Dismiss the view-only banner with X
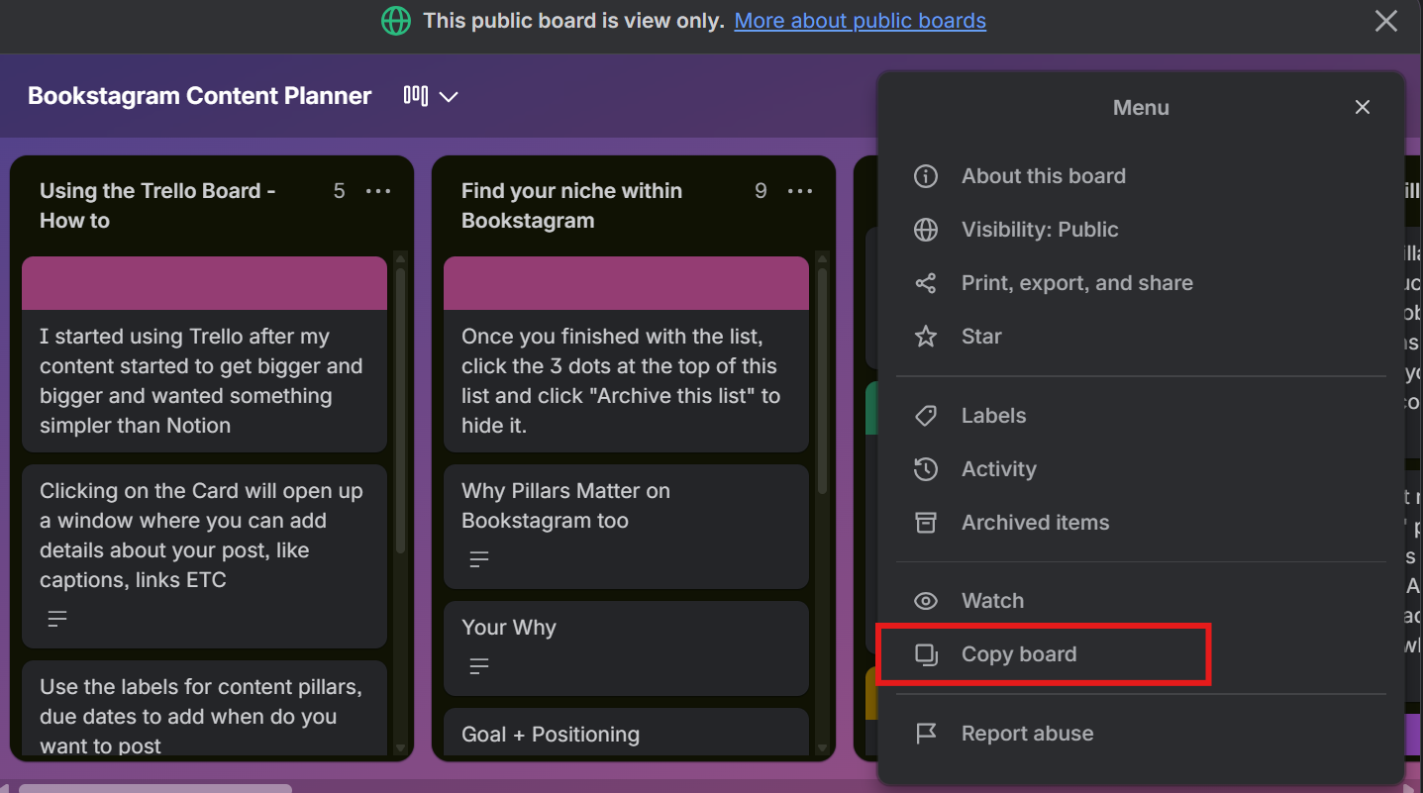 click(1386, 21)
